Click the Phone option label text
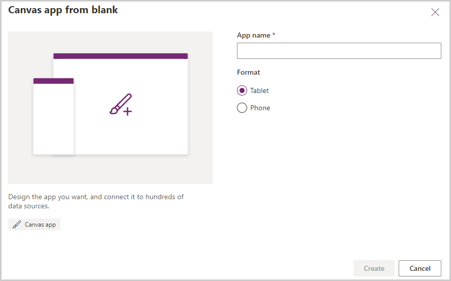 click(x=260, y=108)
